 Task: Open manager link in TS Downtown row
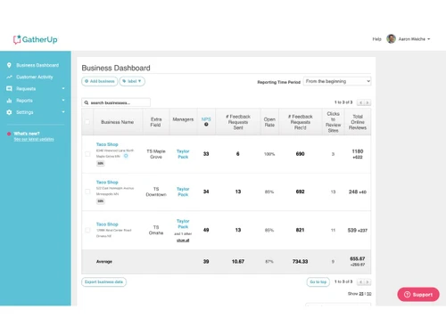coord(183,191)
